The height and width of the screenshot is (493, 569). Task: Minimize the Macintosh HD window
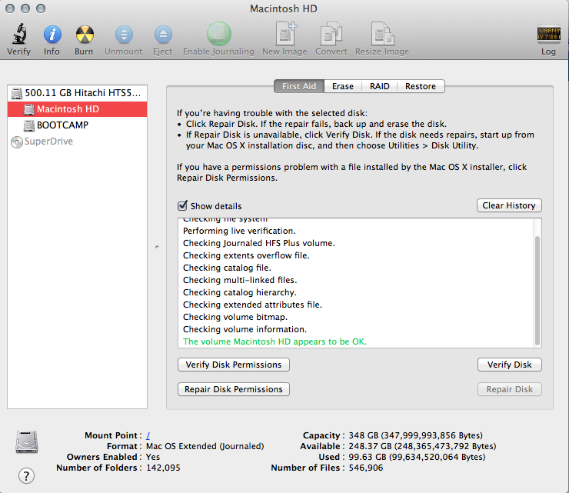25,8
